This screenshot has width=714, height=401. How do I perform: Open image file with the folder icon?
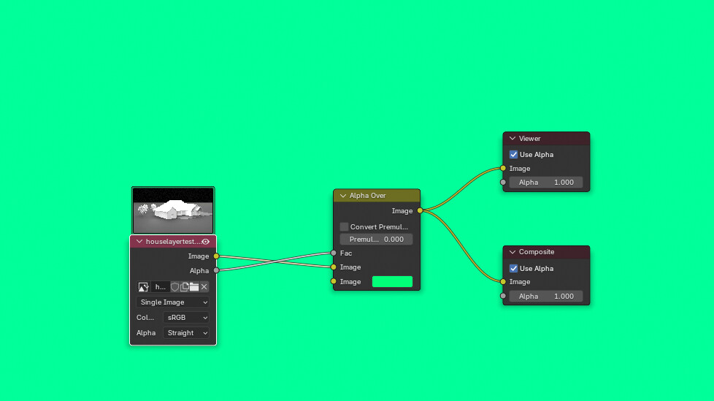194,287
